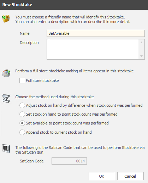Confirm the stocktake with OK
148x183 pixels.
click(x=102, y=176)
